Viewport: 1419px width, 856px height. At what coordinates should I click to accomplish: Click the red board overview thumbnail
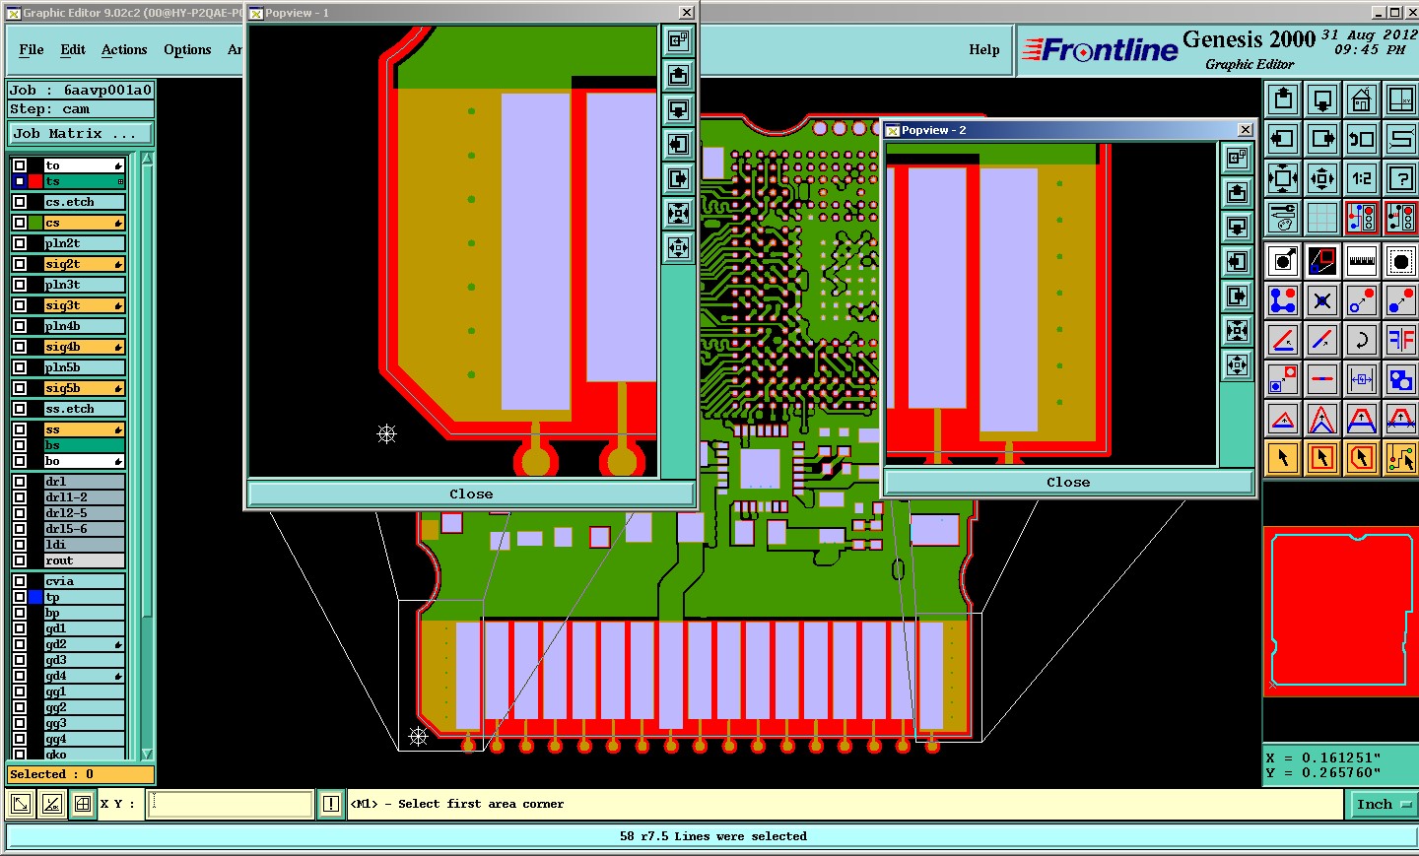click(1341, 612)
